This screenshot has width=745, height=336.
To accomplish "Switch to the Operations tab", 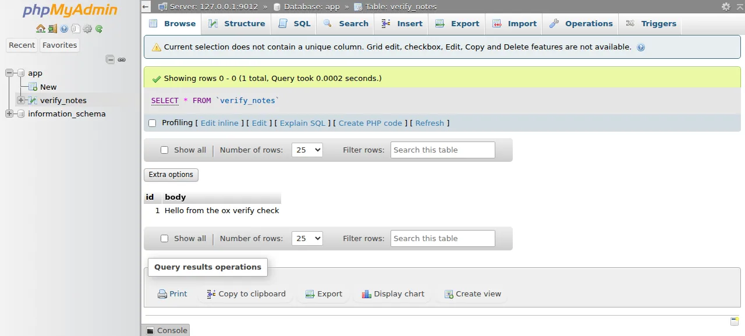I will click(x=581, y=24).
